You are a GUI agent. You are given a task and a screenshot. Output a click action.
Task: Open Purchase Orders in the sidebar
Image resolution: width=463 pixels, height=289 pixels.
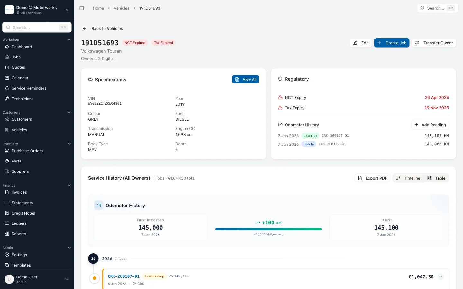(x=27, y=151)
